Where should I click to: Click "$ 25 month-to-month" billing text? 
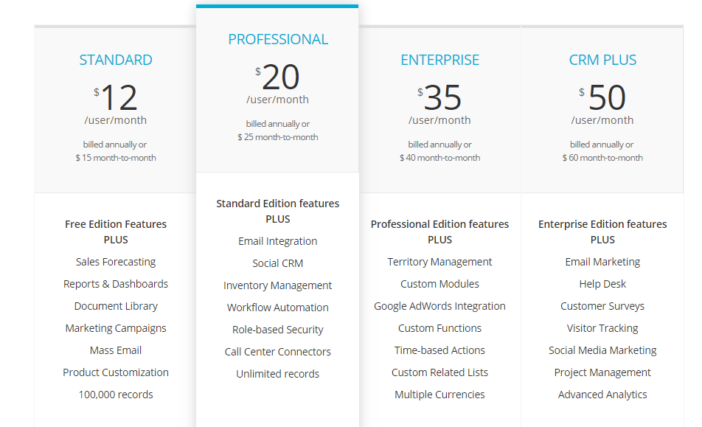278,137
